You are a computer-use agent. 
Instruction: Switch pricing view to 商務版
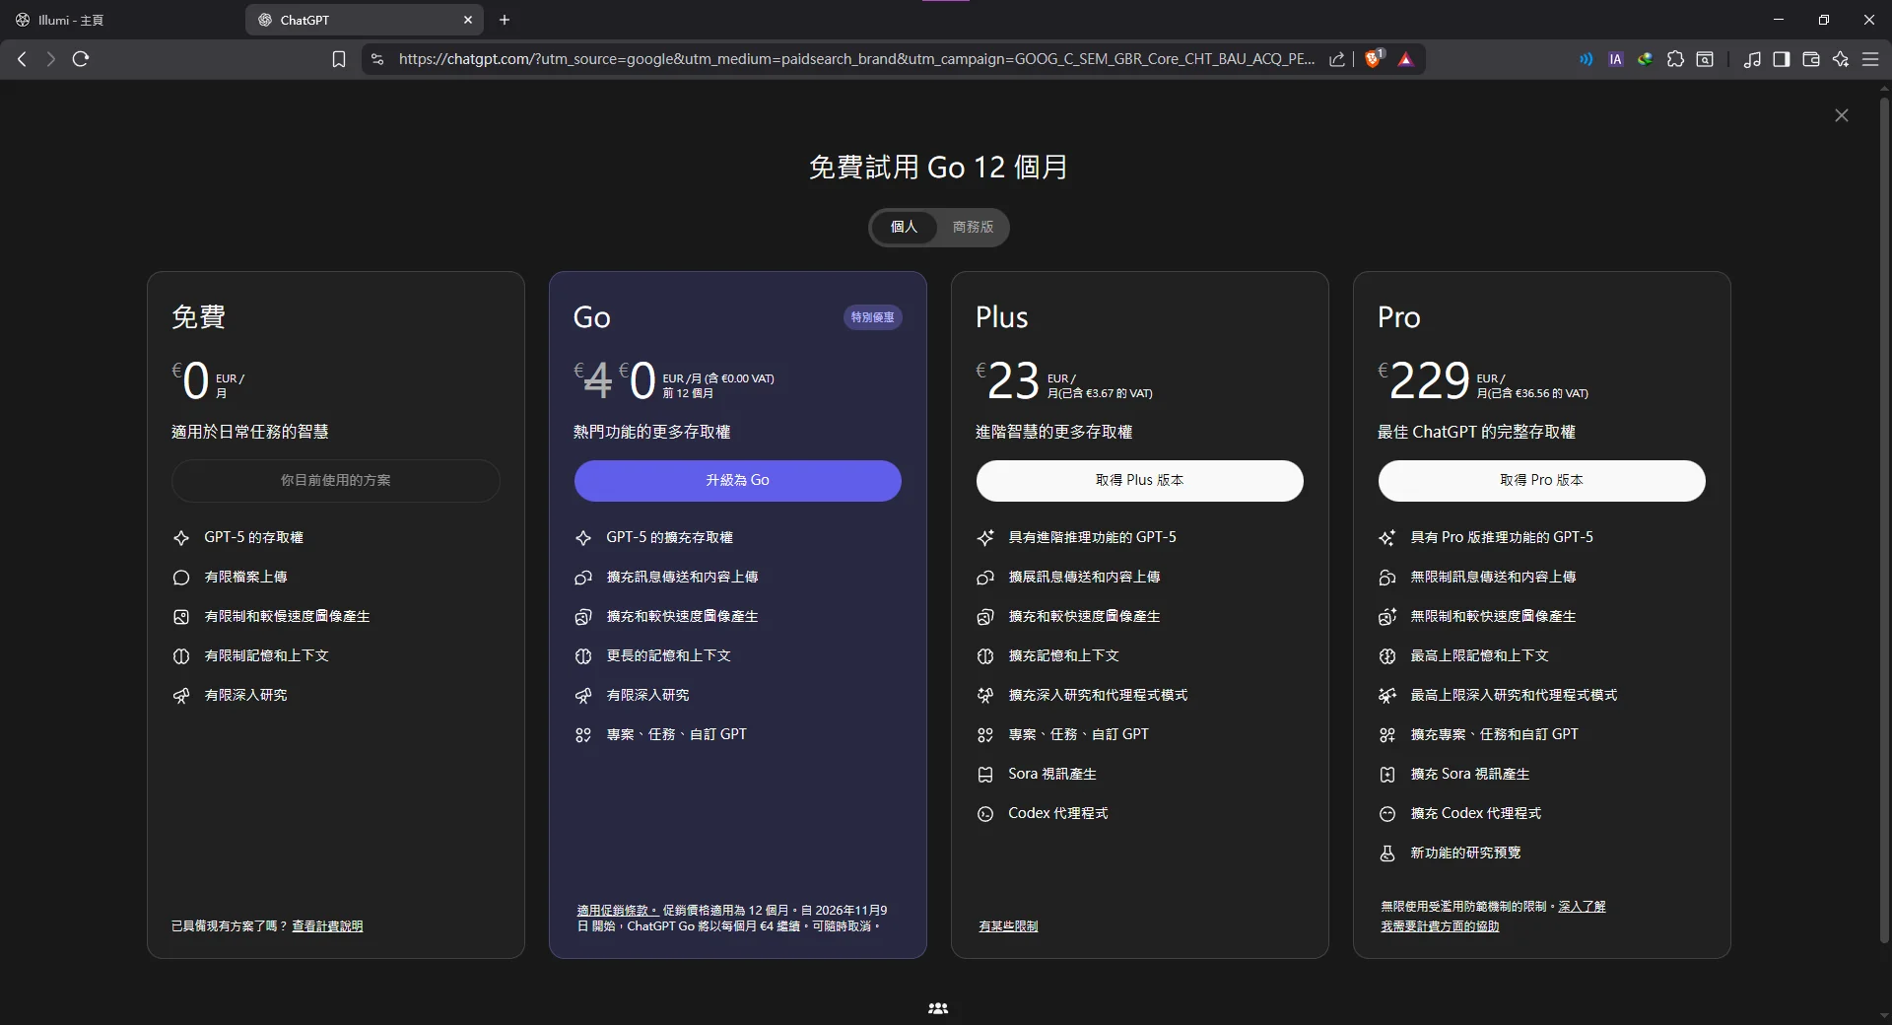[973, 227]
